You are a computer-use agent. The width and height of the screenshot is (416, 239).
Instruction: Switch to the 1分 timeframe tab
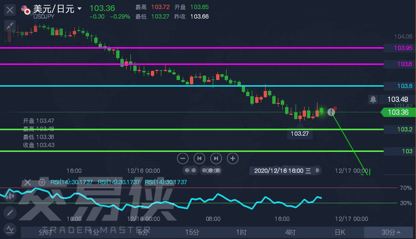pyautogui.click(x=94, y=232)
